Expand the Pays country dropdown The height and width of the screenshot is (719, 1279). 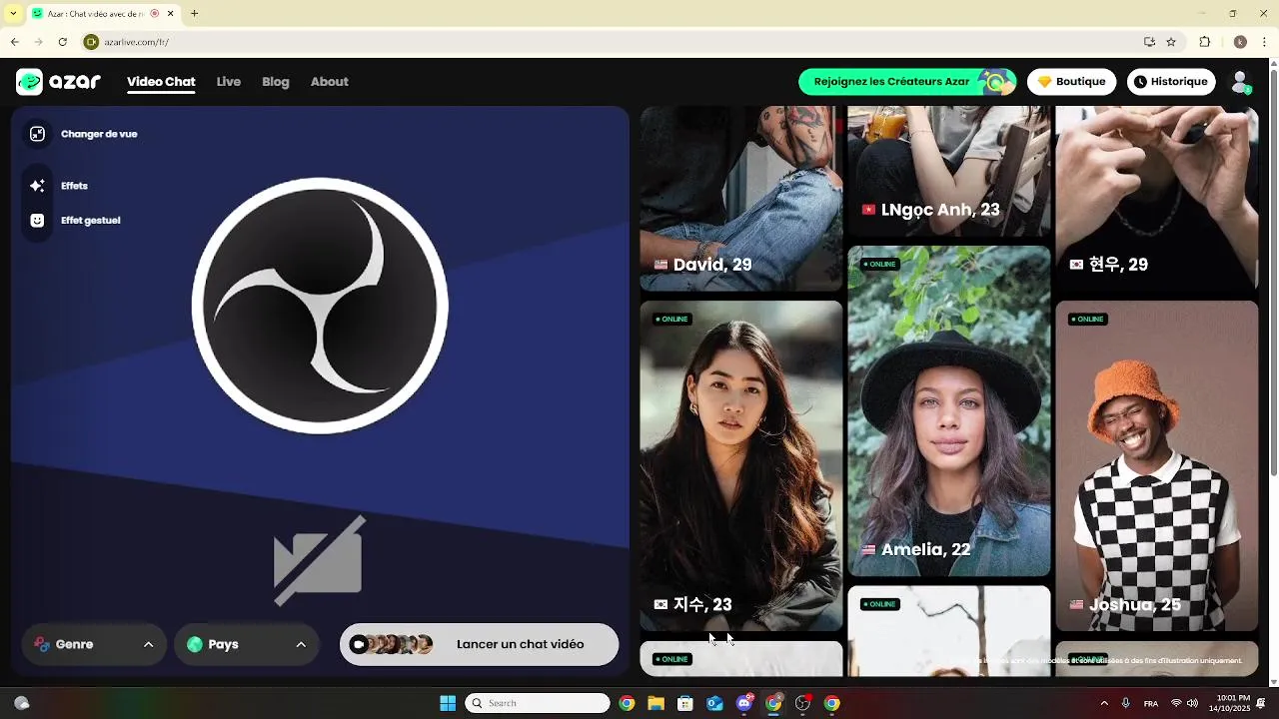click(246, 645)
